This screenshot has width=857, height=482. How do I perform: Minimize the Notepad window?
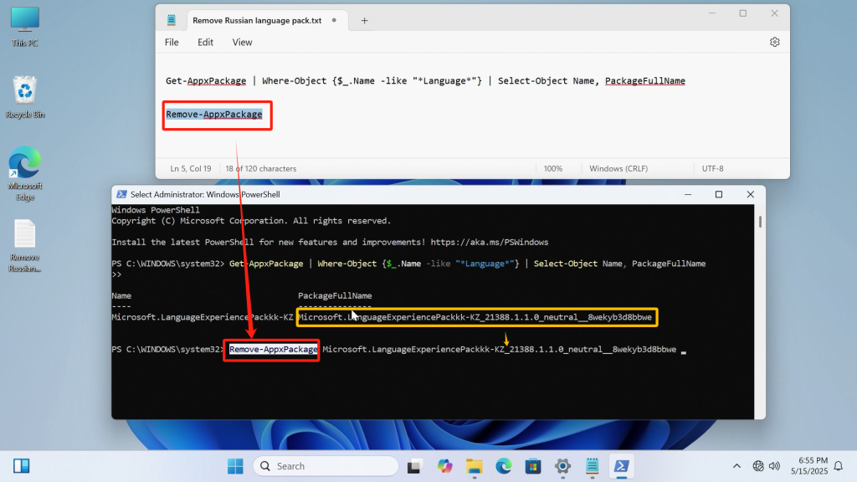point(711,13)
